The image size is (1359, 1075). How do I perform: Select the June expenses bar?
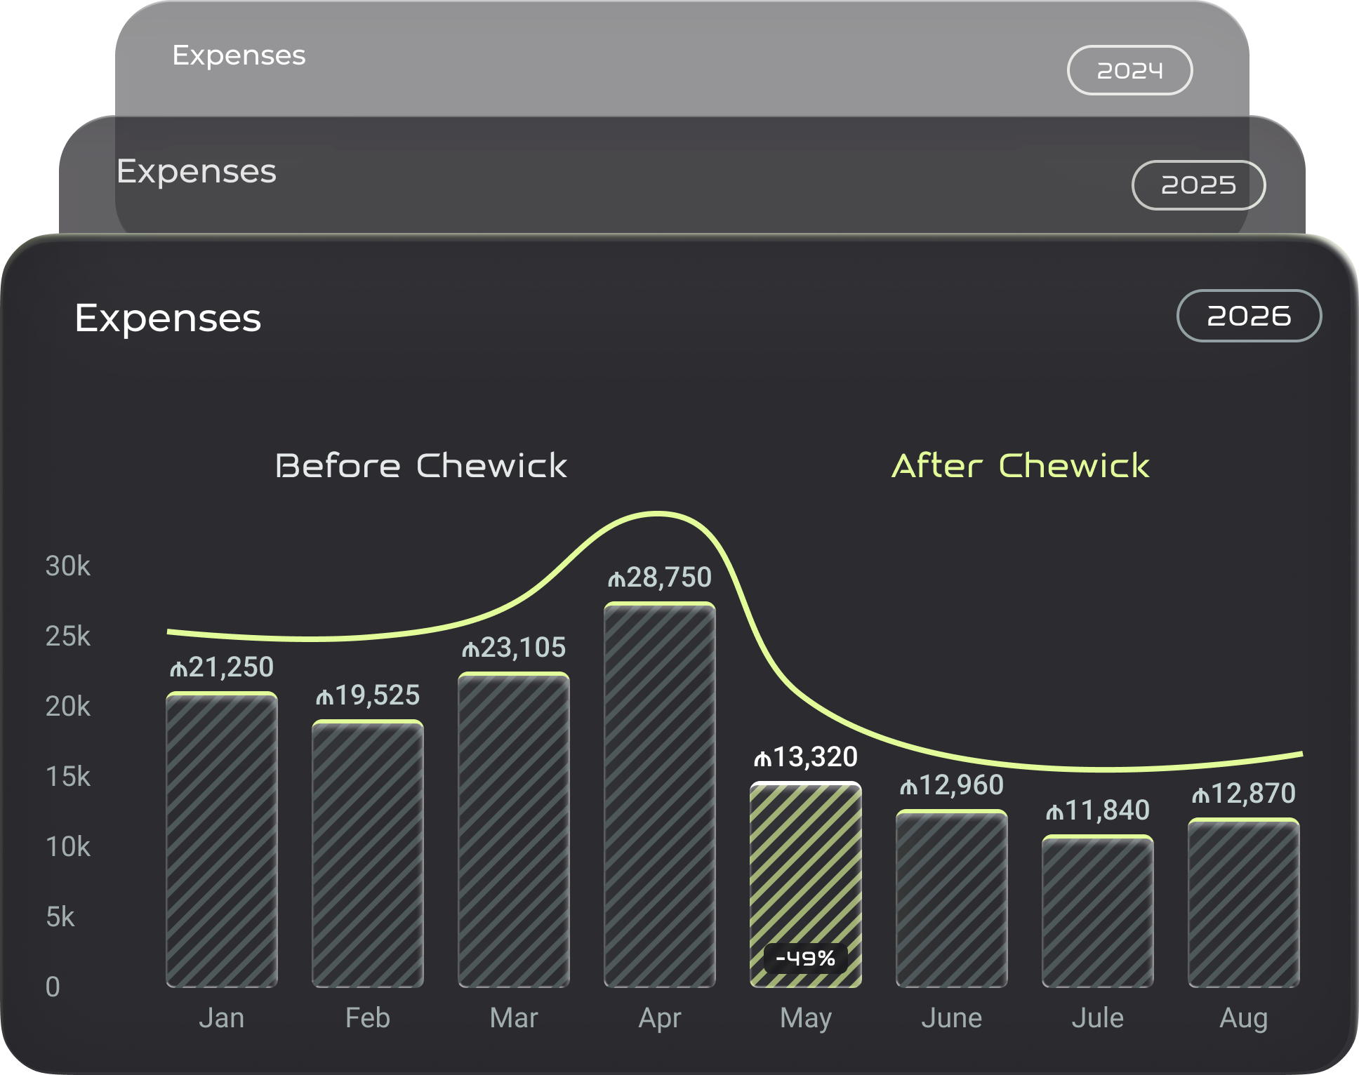pyautogui.click(x=952, y=898)
